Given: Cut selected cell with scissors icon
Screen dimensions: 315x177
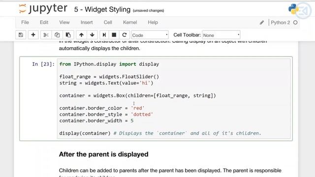Looking at the screenshot, I should coord(46,35).
